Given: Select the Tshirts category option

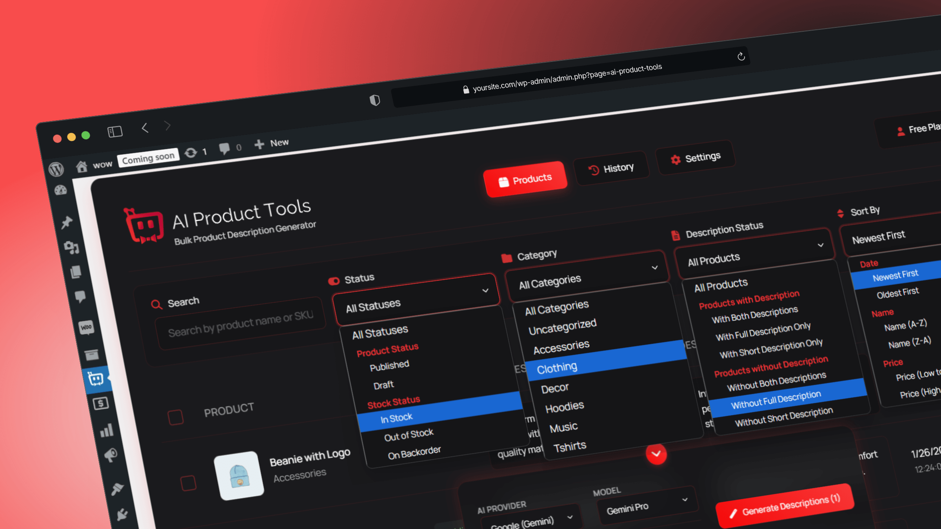Looking at the screenshot, I should coord(570,446).
